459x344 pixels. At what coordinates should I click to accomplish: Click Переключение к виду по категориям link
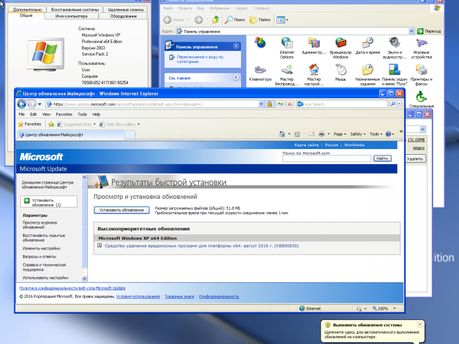pos(200,59)
